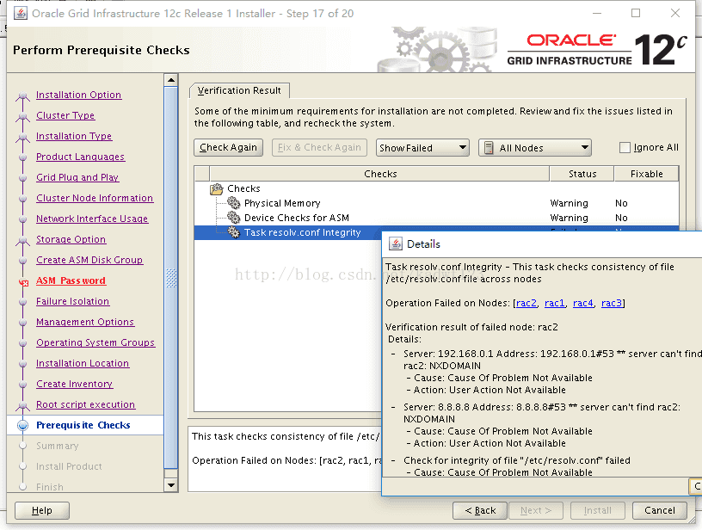Click the Storage Option step marker
Screen dimensions: 702x530
click(x=22, y=240)
